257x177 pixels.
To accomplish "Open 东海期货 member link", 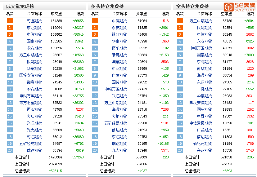I will coord(204,62).
